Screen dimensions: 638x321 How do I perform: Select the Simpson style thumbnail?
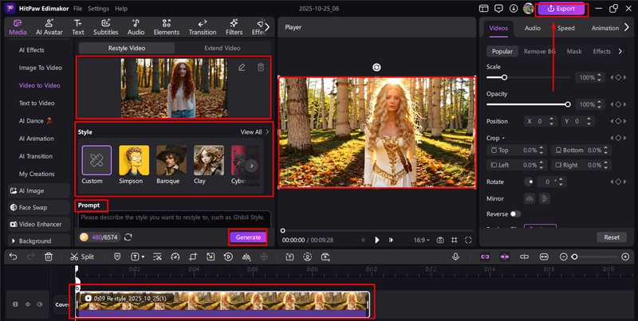click(x=134, y=160)
